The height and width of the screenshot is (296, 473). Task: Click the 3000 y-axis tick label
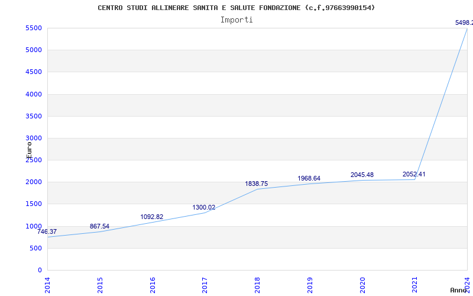click(x=34, y=138)
